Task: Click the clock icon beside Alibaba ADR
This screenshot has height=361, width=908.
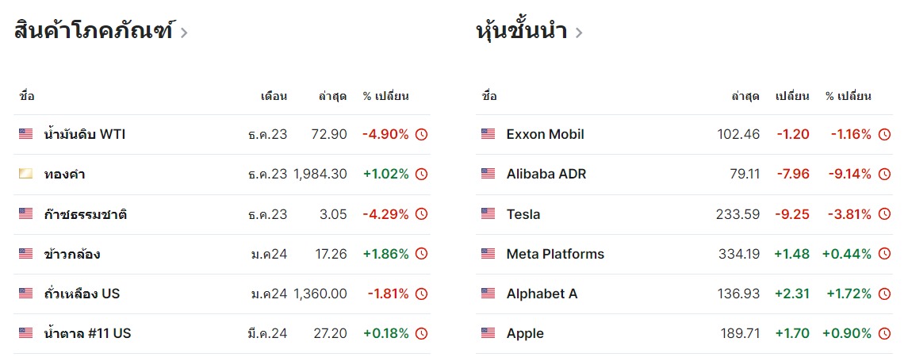Action: point(884,175)
